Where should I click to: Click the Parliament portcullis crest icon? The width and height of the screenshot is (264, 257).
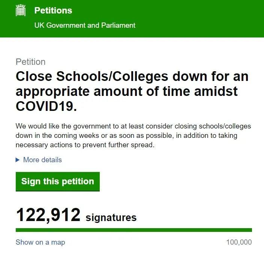pos(21,10)
